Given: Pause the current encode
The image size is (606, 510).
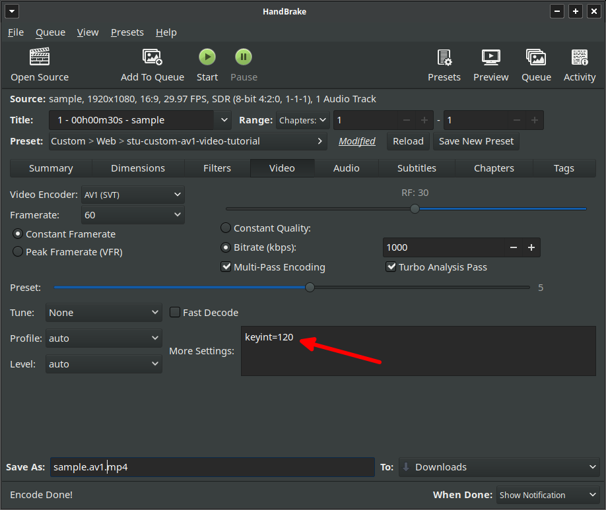Looking at the screenshot, I should point(244,64).
